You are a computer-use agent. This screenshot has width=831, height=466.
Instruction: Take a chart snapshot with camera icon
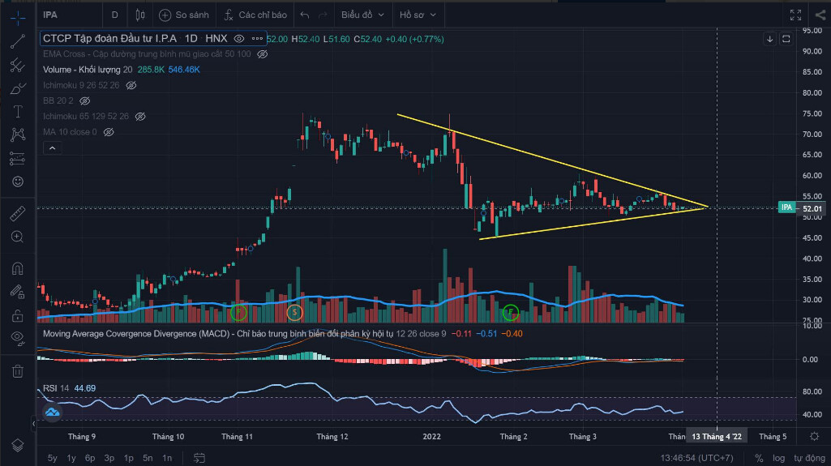point(816,15)
